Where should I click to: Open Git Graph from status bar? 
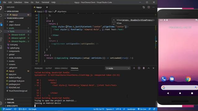coord(32,109)
